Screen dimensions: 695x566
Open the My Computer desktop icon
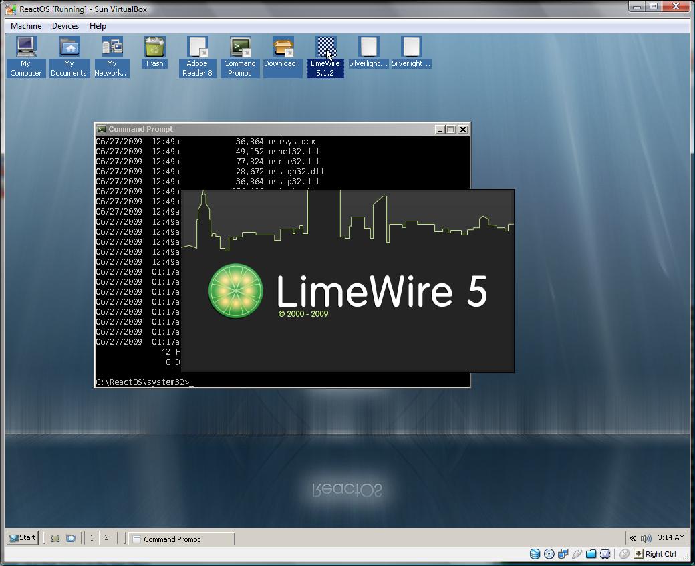pyautogui.click(x=25, y=57)
